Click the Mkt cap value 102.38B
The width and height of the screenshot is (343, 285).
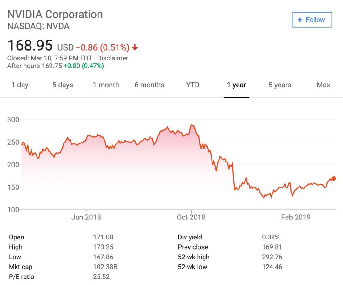click(105, 267)
